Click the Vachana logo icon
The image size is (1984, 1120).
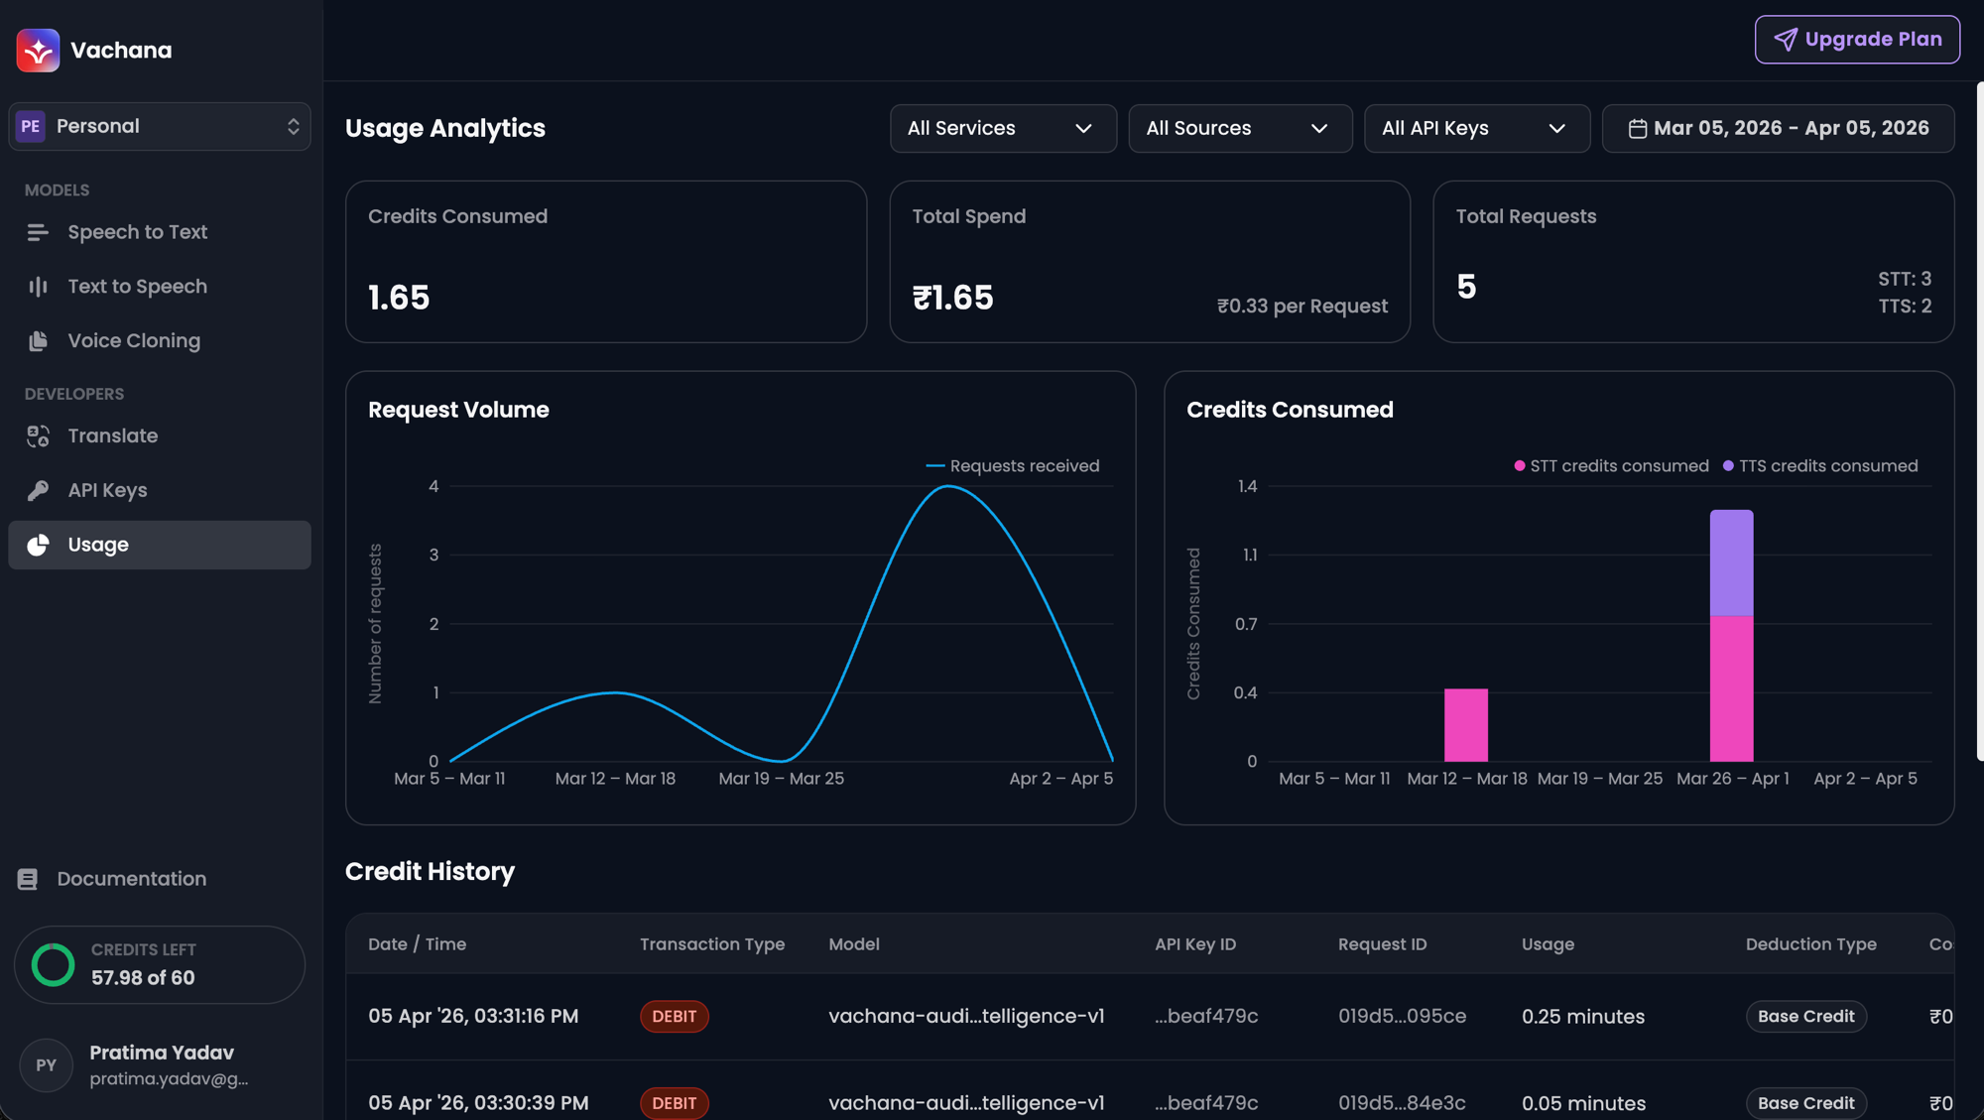click(37, 50)
